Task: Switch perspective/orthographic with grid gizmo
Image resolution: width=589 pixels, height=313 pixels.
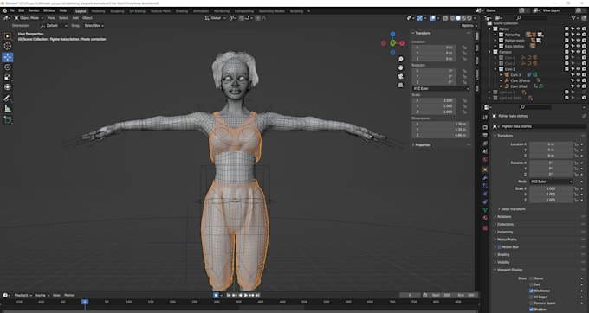Action: click(400, 85)
